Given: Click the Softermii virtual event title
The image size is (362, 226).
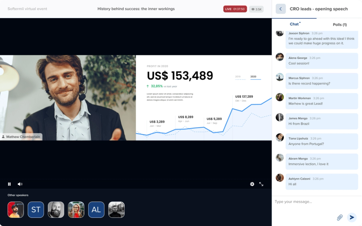Looking at the screenshot, I should pyautogui.click(x=27, y=9).
